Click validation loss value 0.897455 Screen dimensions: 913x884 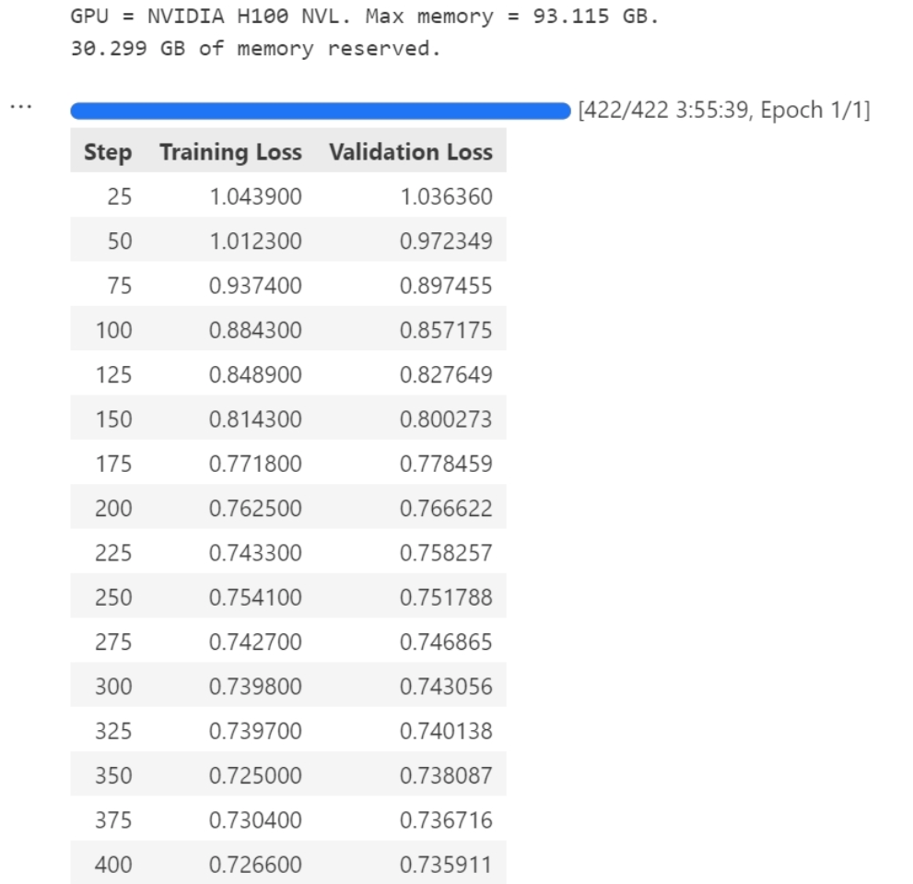coord(446,286)
